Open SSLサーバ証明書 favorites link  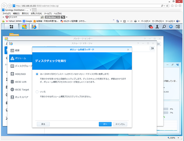(69, 21)
